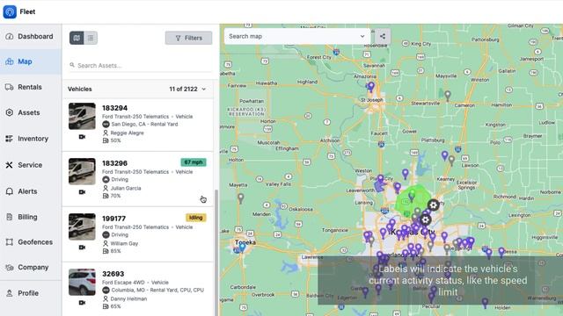The image size is (563, 316).
Task: Switch to list view toggle
Action: tap(91, 38)
